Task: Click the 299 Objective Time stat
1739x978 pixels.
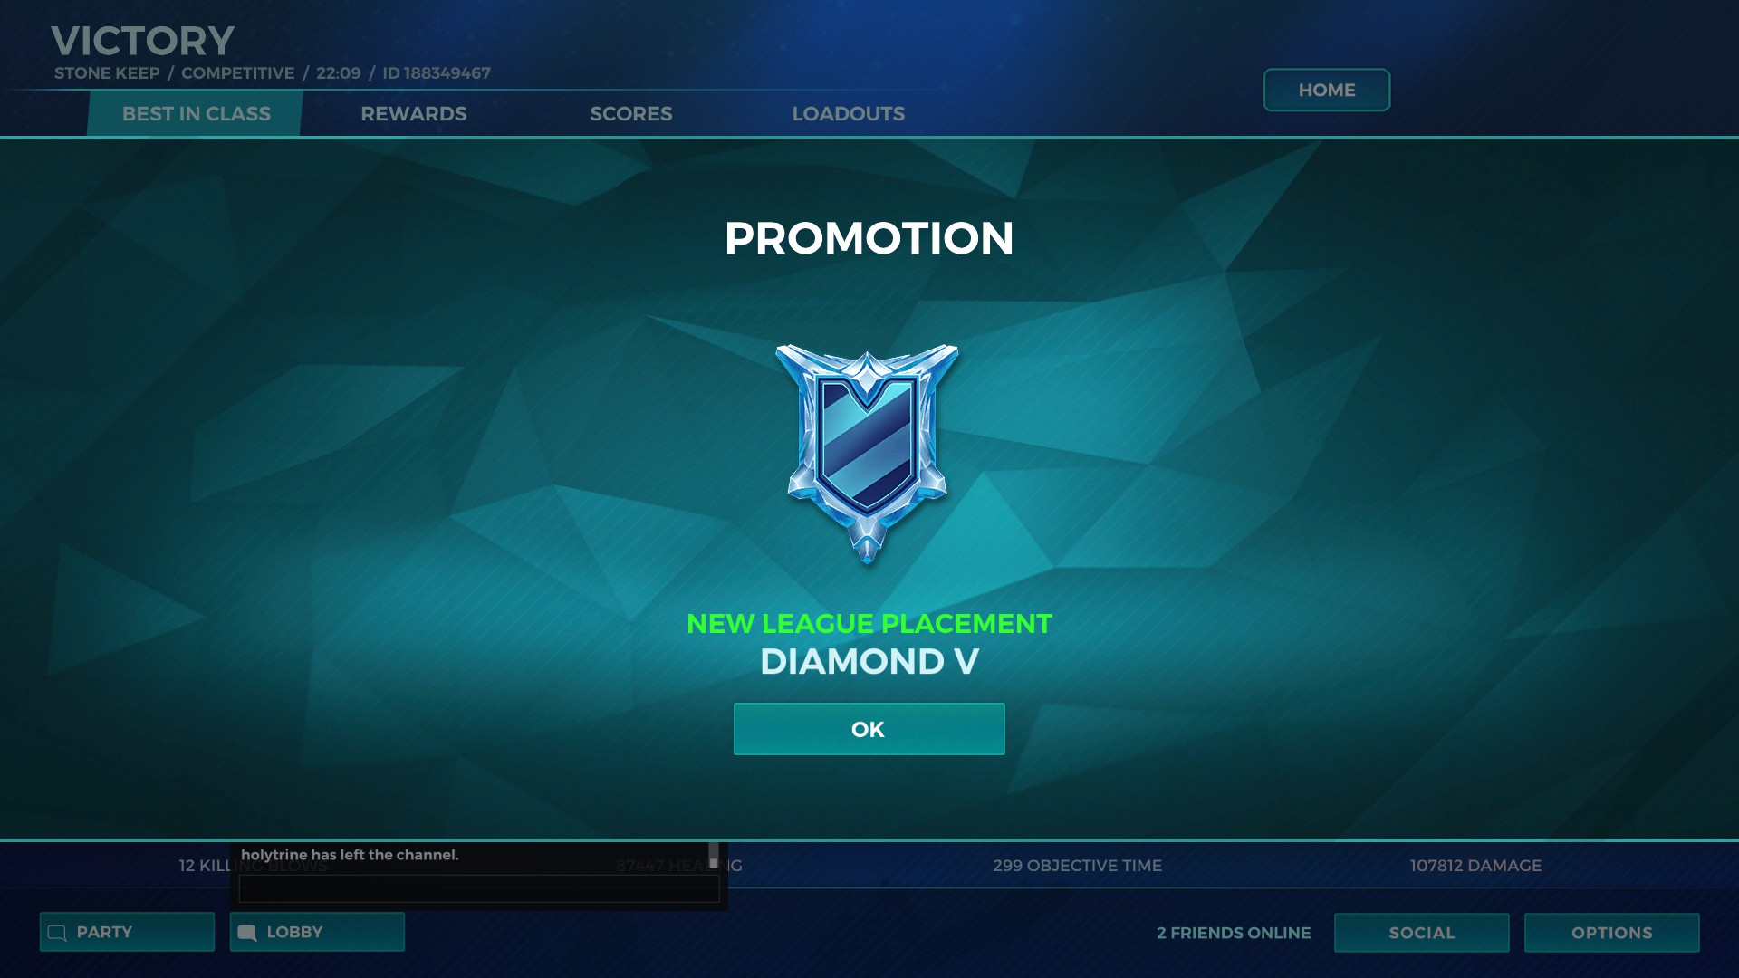Action: pyautogui.click(x=1077, y=866)
